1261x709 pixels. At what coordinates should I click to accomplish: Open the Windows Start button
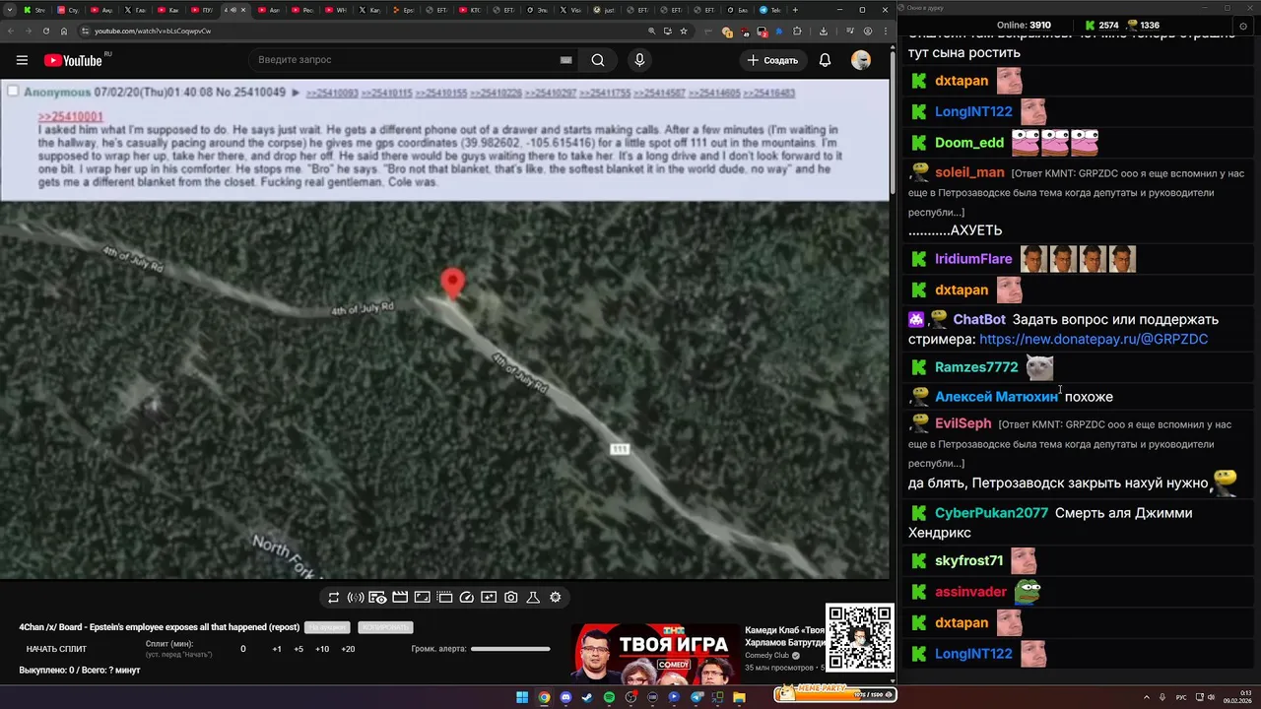[x=522, y=697]
